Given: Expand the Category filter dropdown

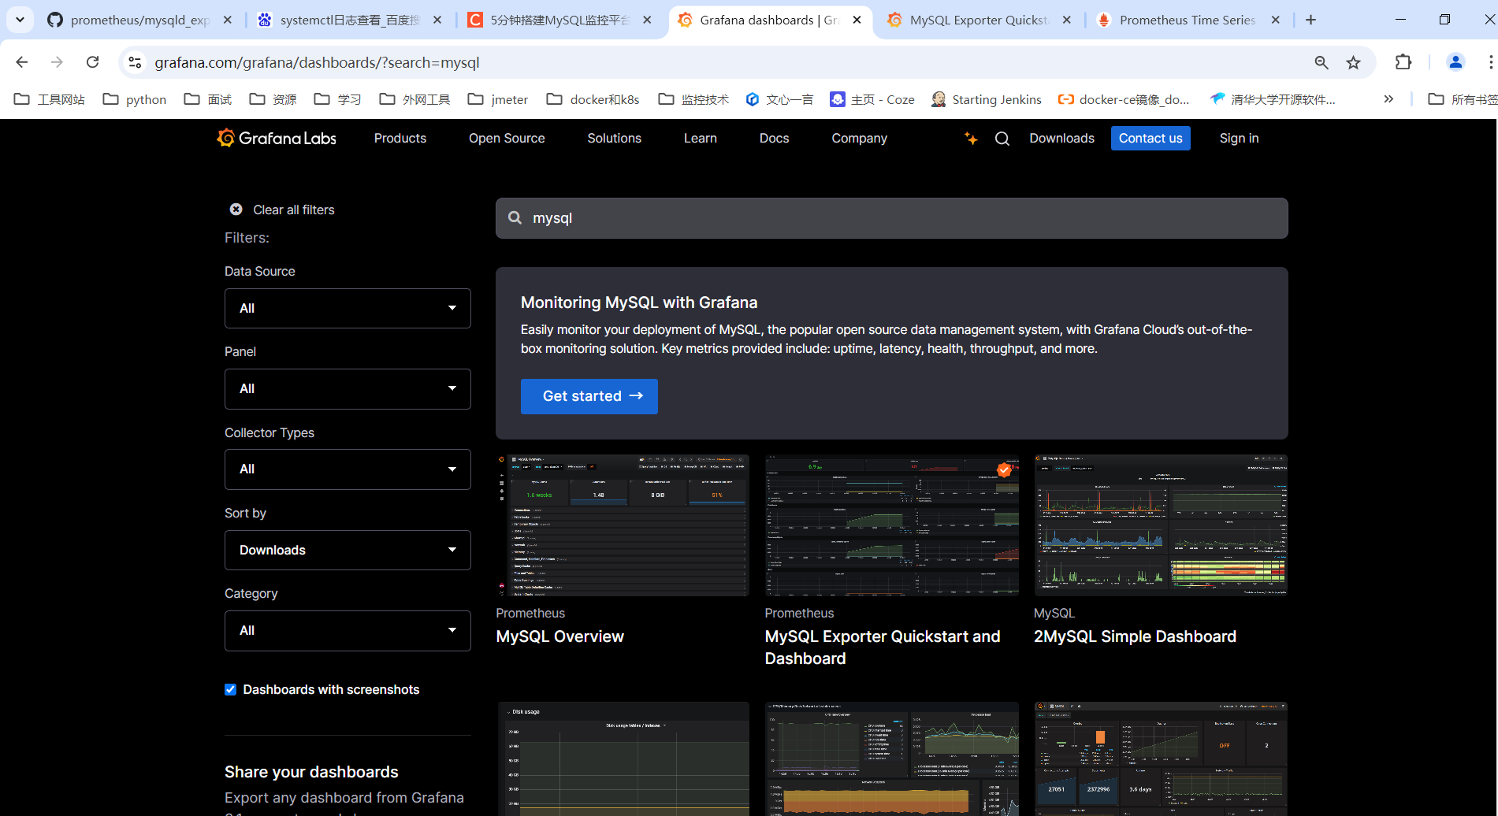Looking at the screenshot, I should point(348,631).
